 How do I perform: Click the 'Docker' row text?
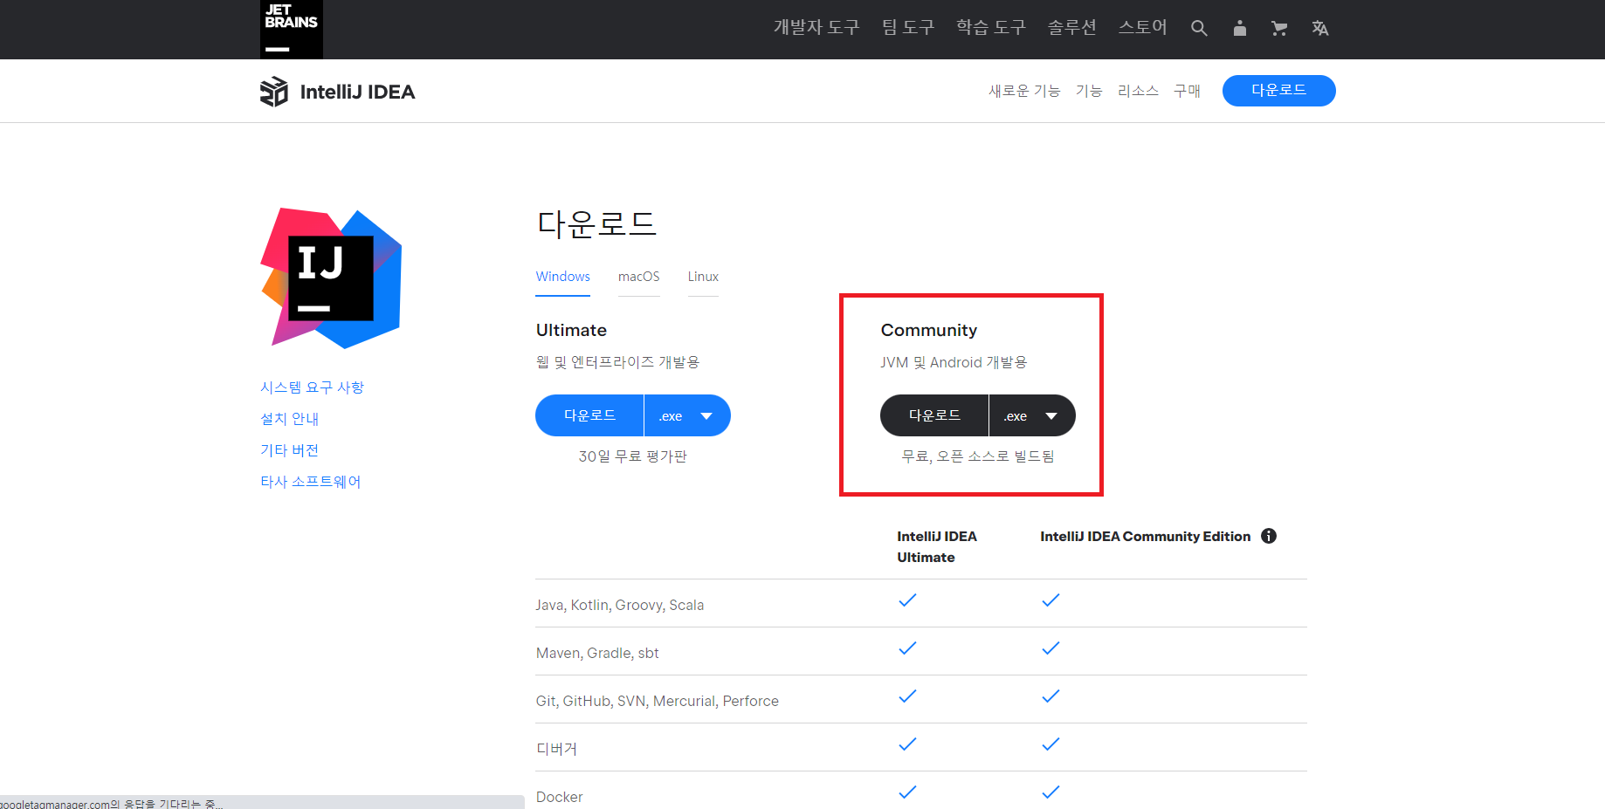point(560,797)
